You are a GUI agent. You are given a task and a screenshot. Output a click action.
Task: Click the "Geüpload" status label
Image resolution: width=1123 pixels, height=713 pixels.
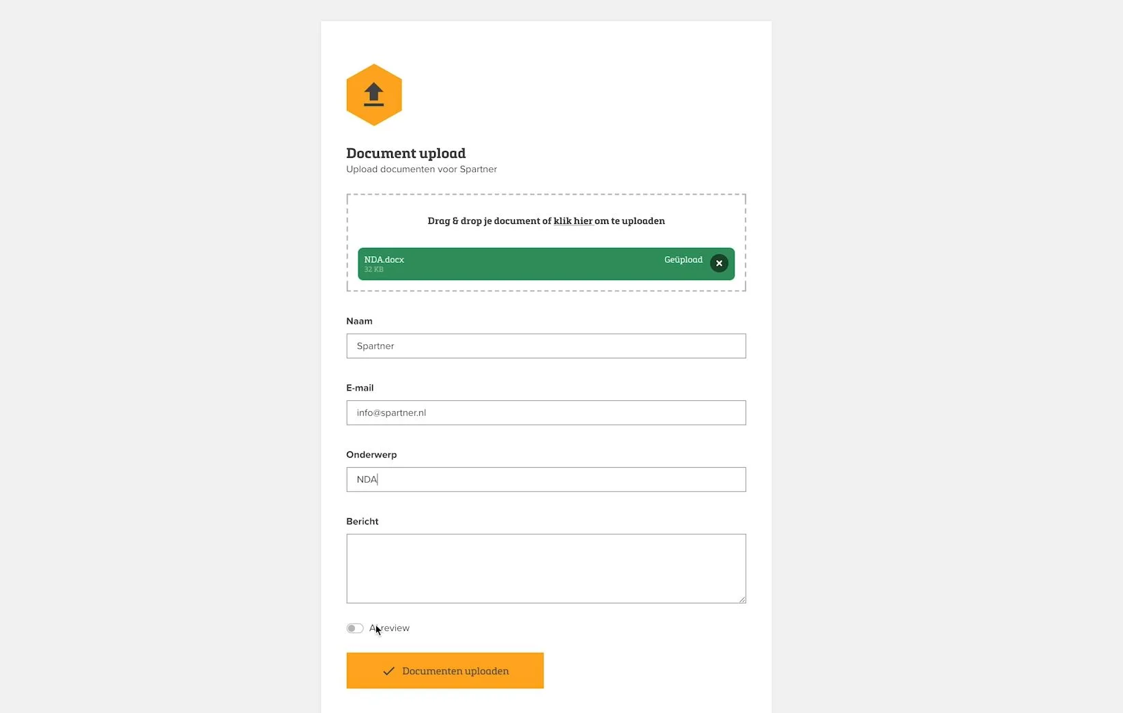pyautogui.click(x=683, y=260)
